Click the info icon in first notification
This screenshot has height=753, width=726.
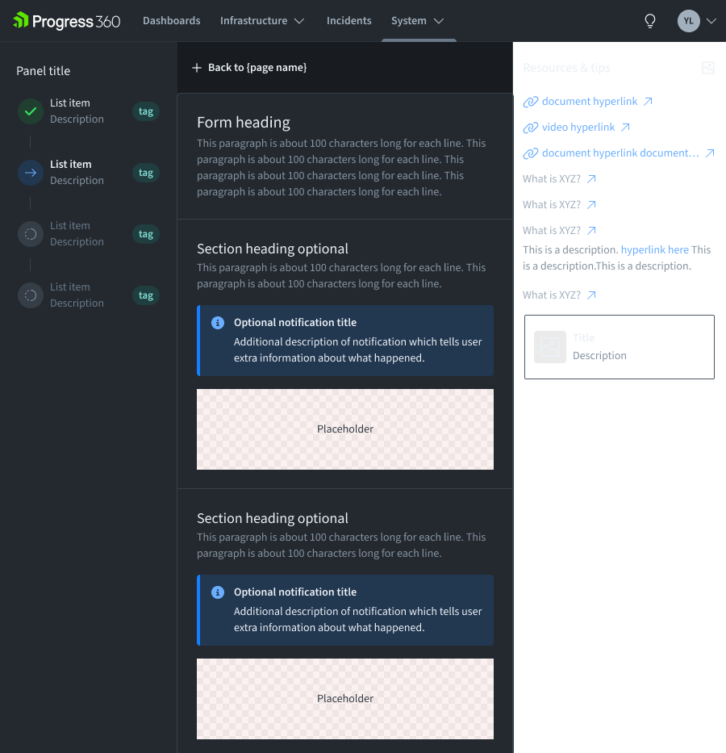tap(217, 323)
